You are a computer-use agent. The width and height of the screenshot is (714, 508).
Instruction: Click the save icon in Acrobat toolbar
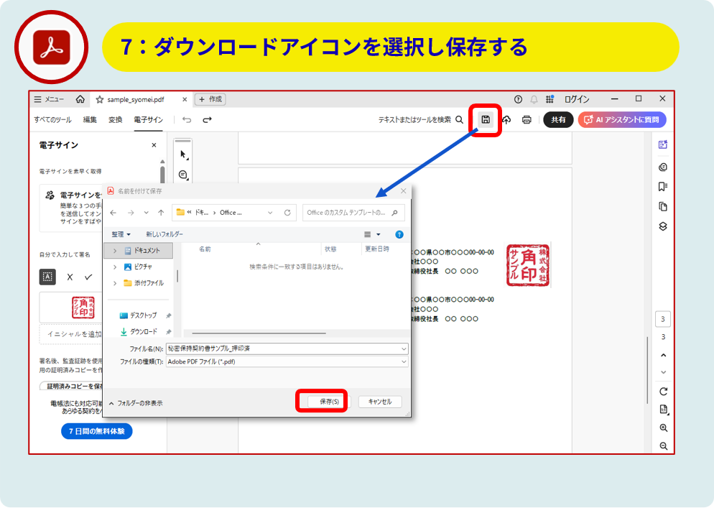[x=486, y=119]
